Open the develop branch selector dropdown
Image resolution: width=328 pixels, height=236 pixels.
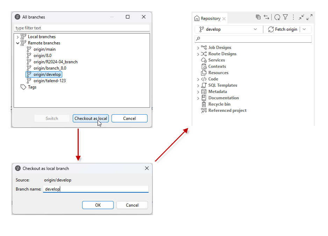[x=256, y=29]
